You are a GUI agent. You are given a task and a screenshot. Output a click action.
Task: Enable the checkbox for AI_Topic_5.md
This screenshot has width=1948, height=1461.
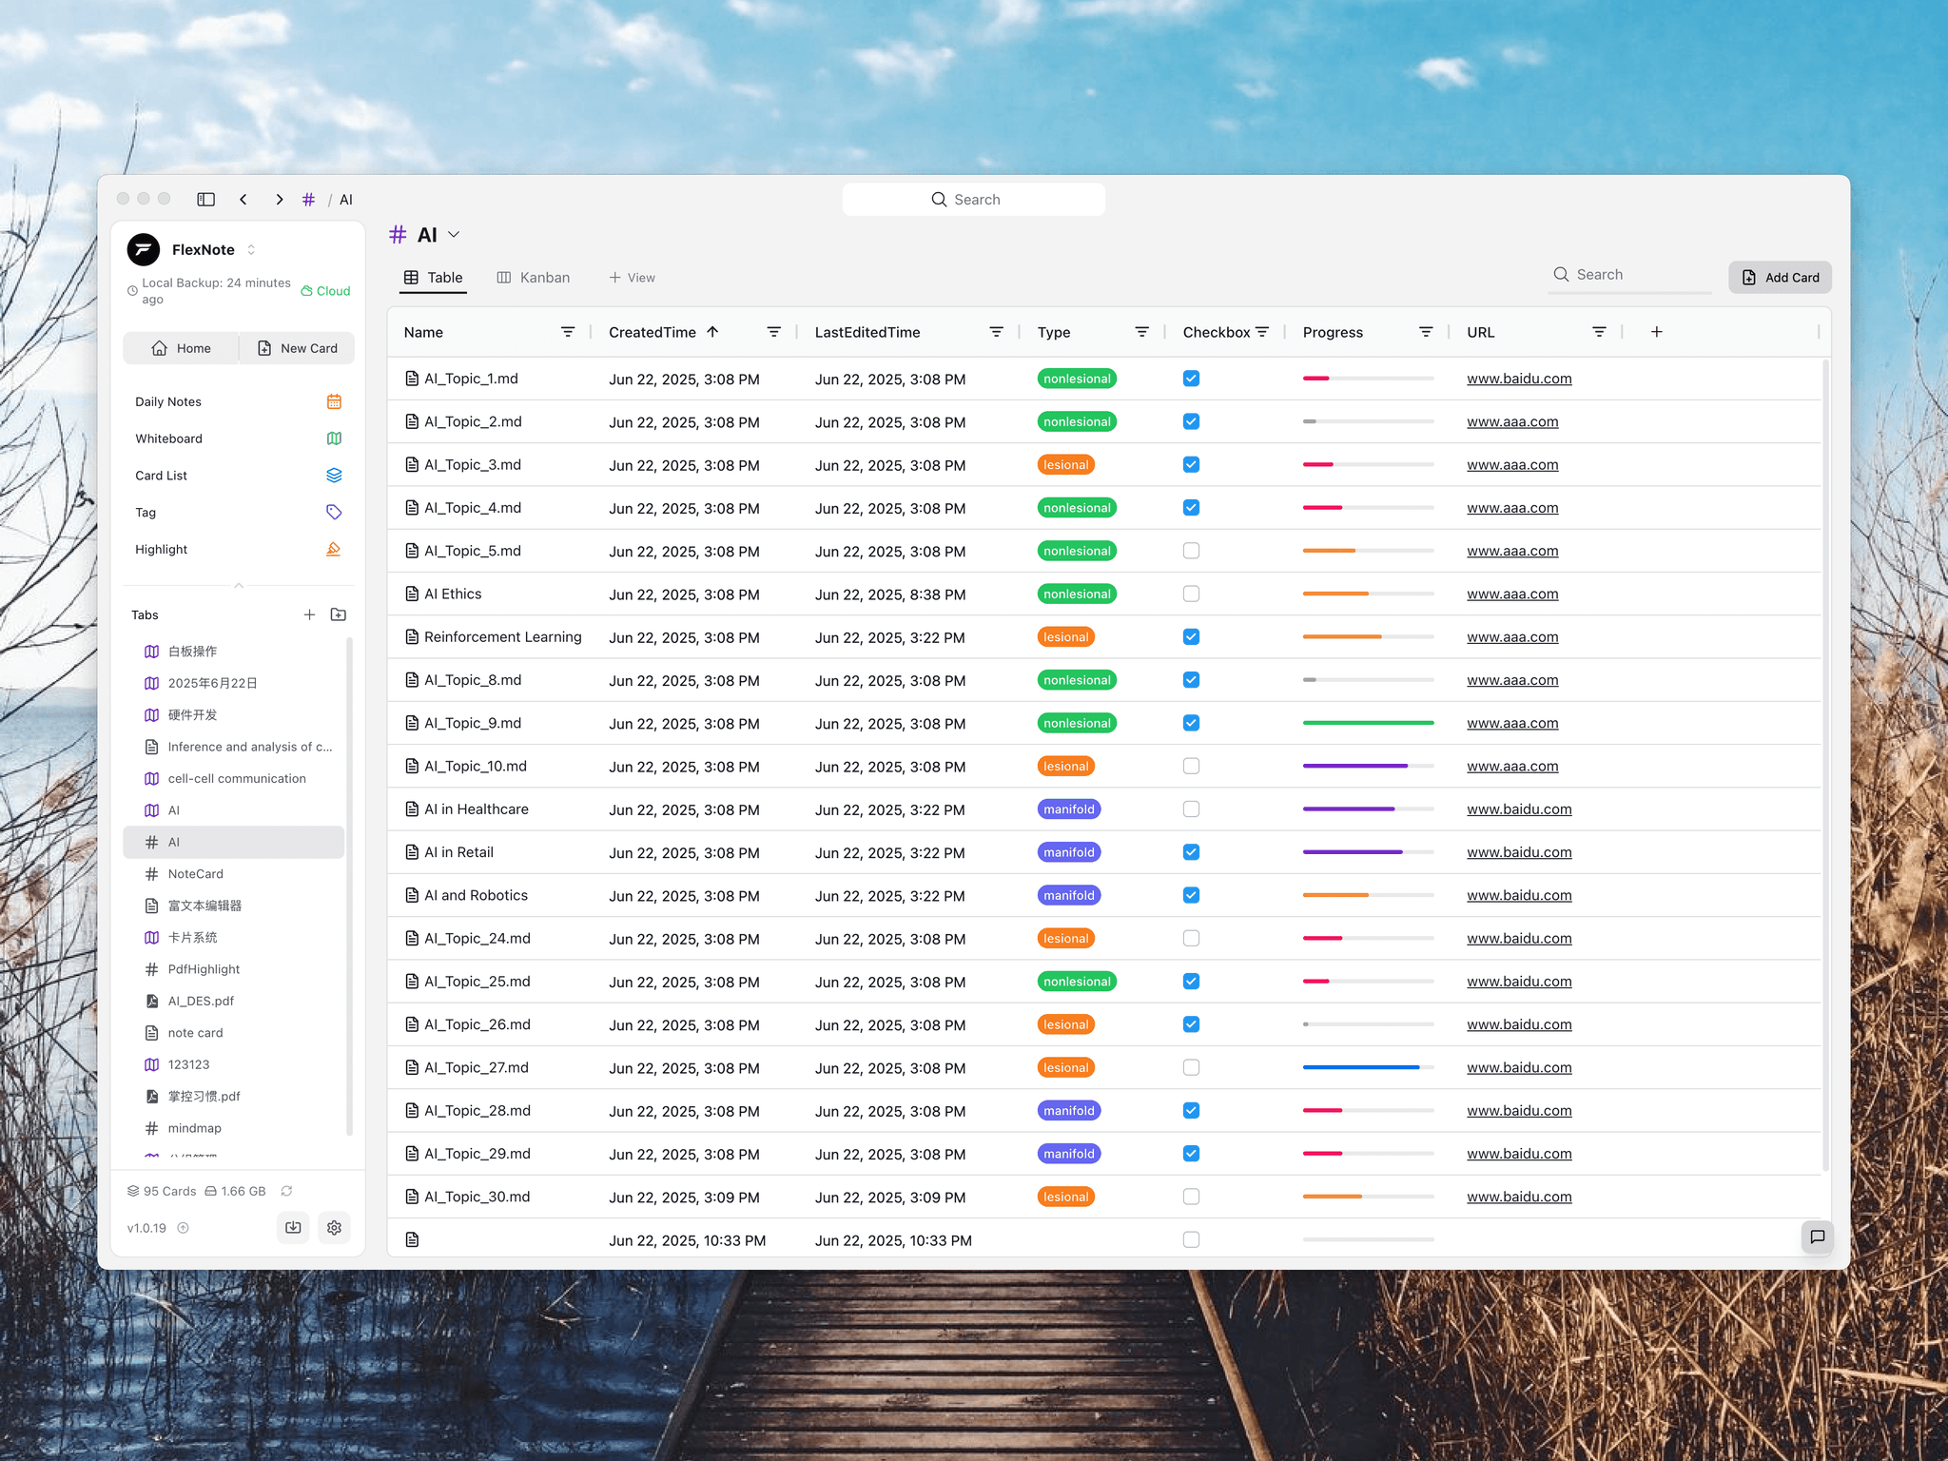pyautogui.click(x=1190, y=550)
